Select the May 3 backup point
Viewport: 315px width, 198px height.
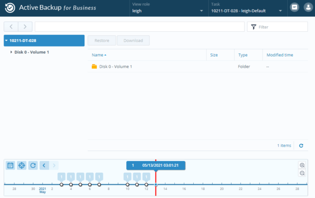point(62,185)
